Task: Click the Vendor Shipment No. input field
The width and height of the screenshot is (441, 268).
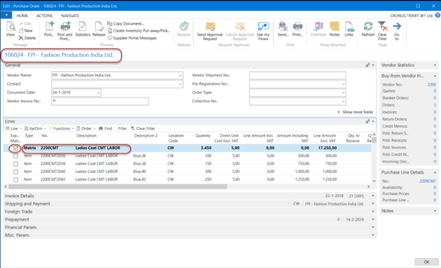Action: (297, 75)
